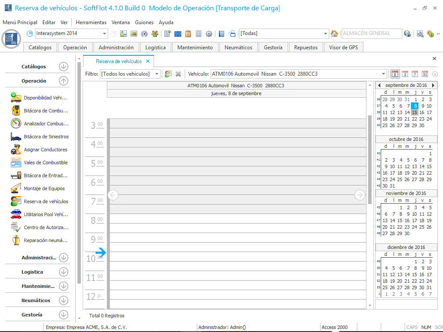Click the settings gear toolbar icon
The image size is (443, 332).
pyautogui.click(x=209, y=34)
